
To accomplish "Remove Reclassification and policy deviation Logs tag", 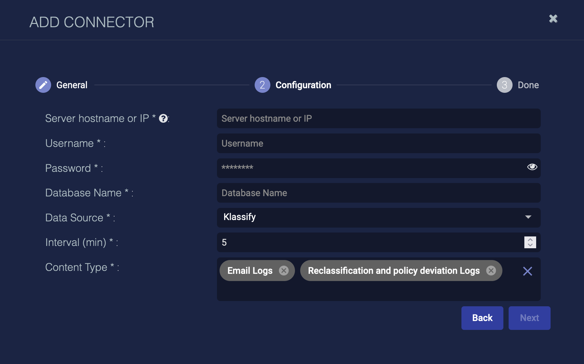I will [x=491, y=271].
